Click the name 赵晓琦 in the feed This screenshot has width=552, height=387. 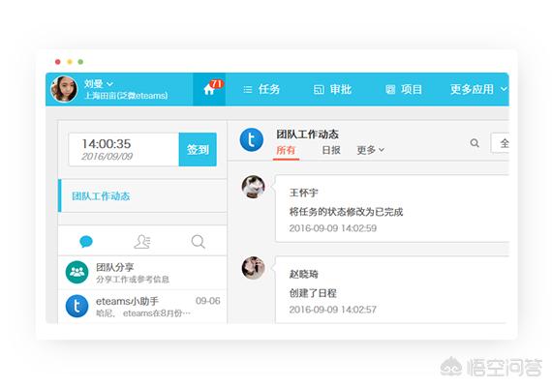coord(303,274)
